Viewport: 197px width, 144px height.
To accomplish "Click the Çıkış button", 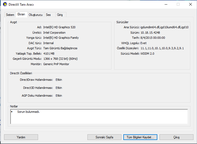I will pyautogui.click(x=176, y=137).
